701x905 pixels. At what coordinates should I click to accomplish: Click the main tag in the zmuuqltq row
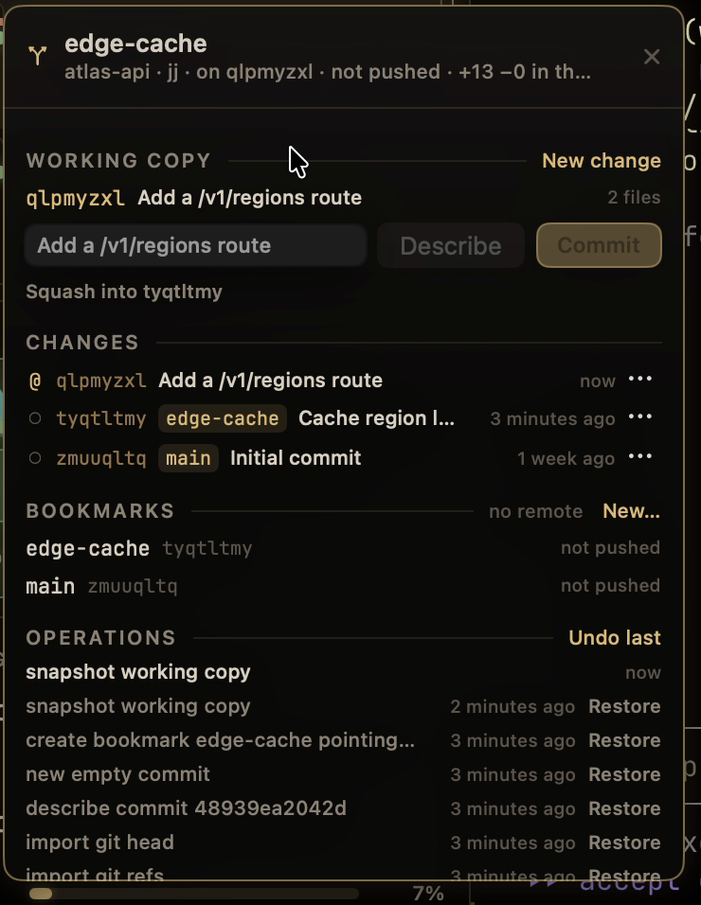click(x=189, y=458)
